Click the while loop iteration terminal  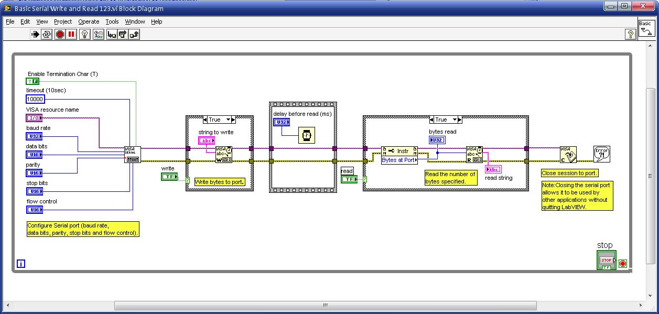(x=21, y=264)
